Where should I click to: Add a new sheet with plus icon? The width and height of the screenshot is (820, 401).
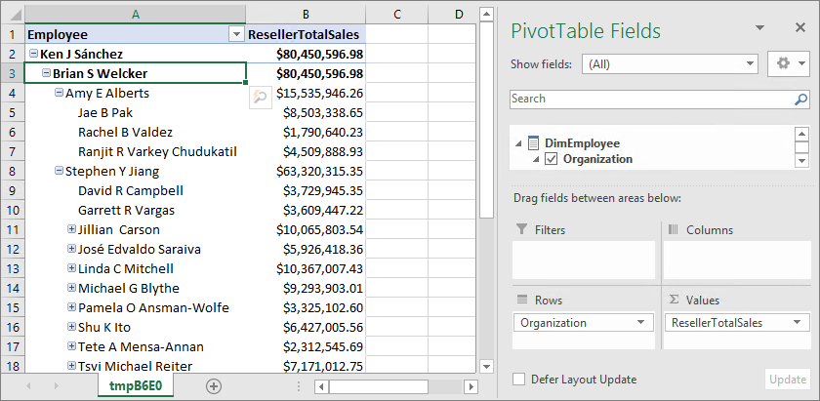pyautogui.click(x=214, y=386)
